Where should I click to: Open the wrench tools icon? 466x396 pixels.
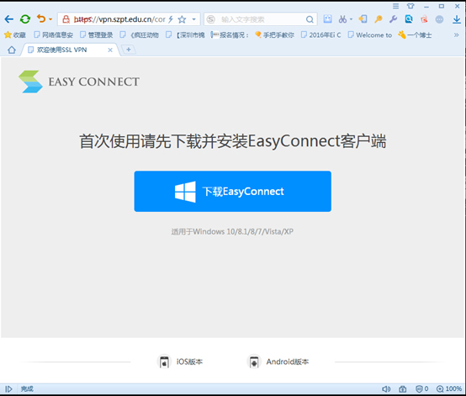(393, 19)
